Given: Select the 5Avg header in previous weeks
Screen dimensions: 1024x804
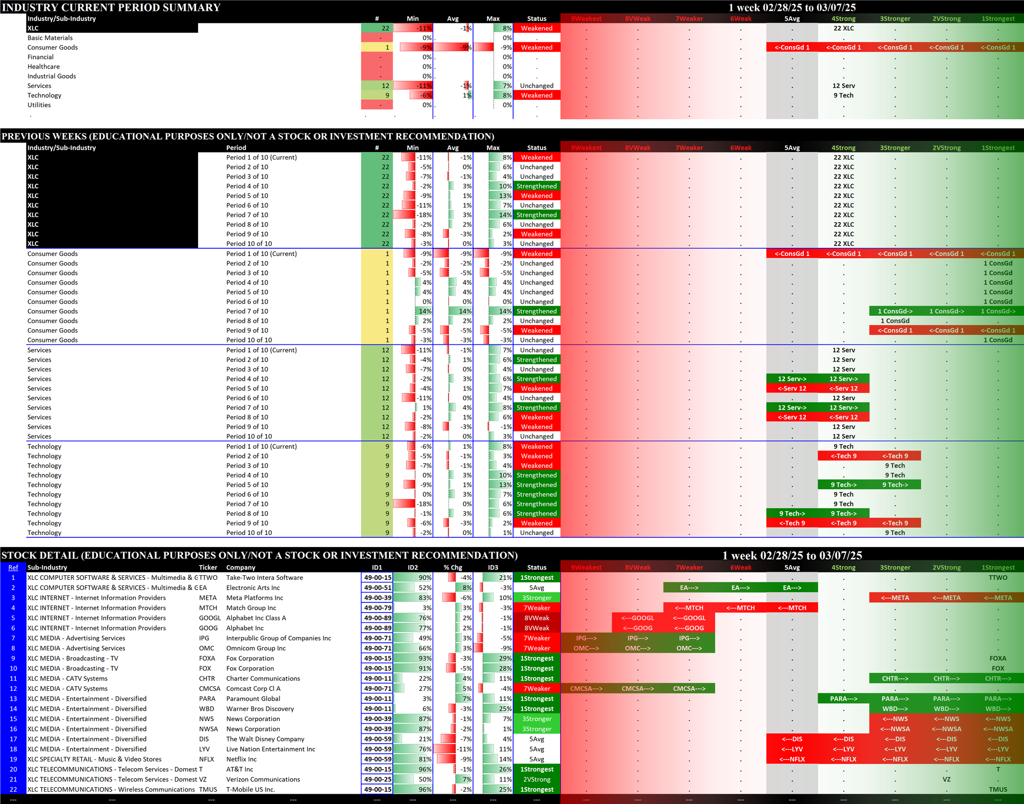Looking at the screenshot, I should pyautogui.click(x=792, y=148).
